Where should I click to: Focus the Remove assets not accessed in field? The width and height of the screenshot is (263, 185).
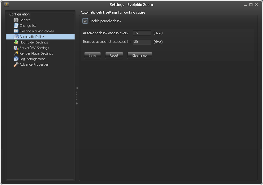[142, 42]
